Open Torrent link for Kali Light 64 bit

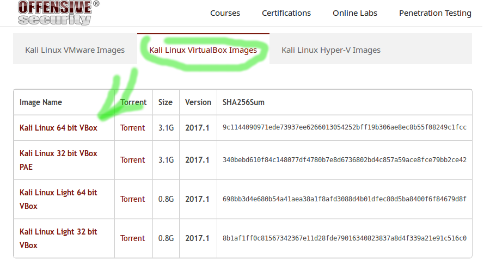point(132,199)
